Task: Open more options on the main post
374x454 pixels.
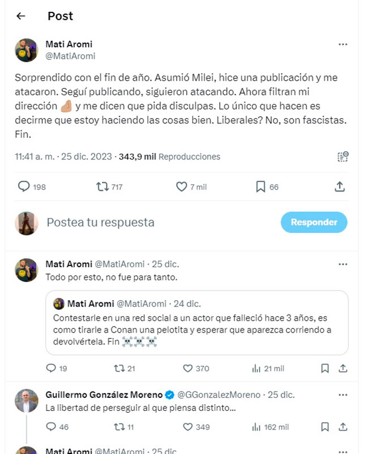Action: click(x=342, y=44)
